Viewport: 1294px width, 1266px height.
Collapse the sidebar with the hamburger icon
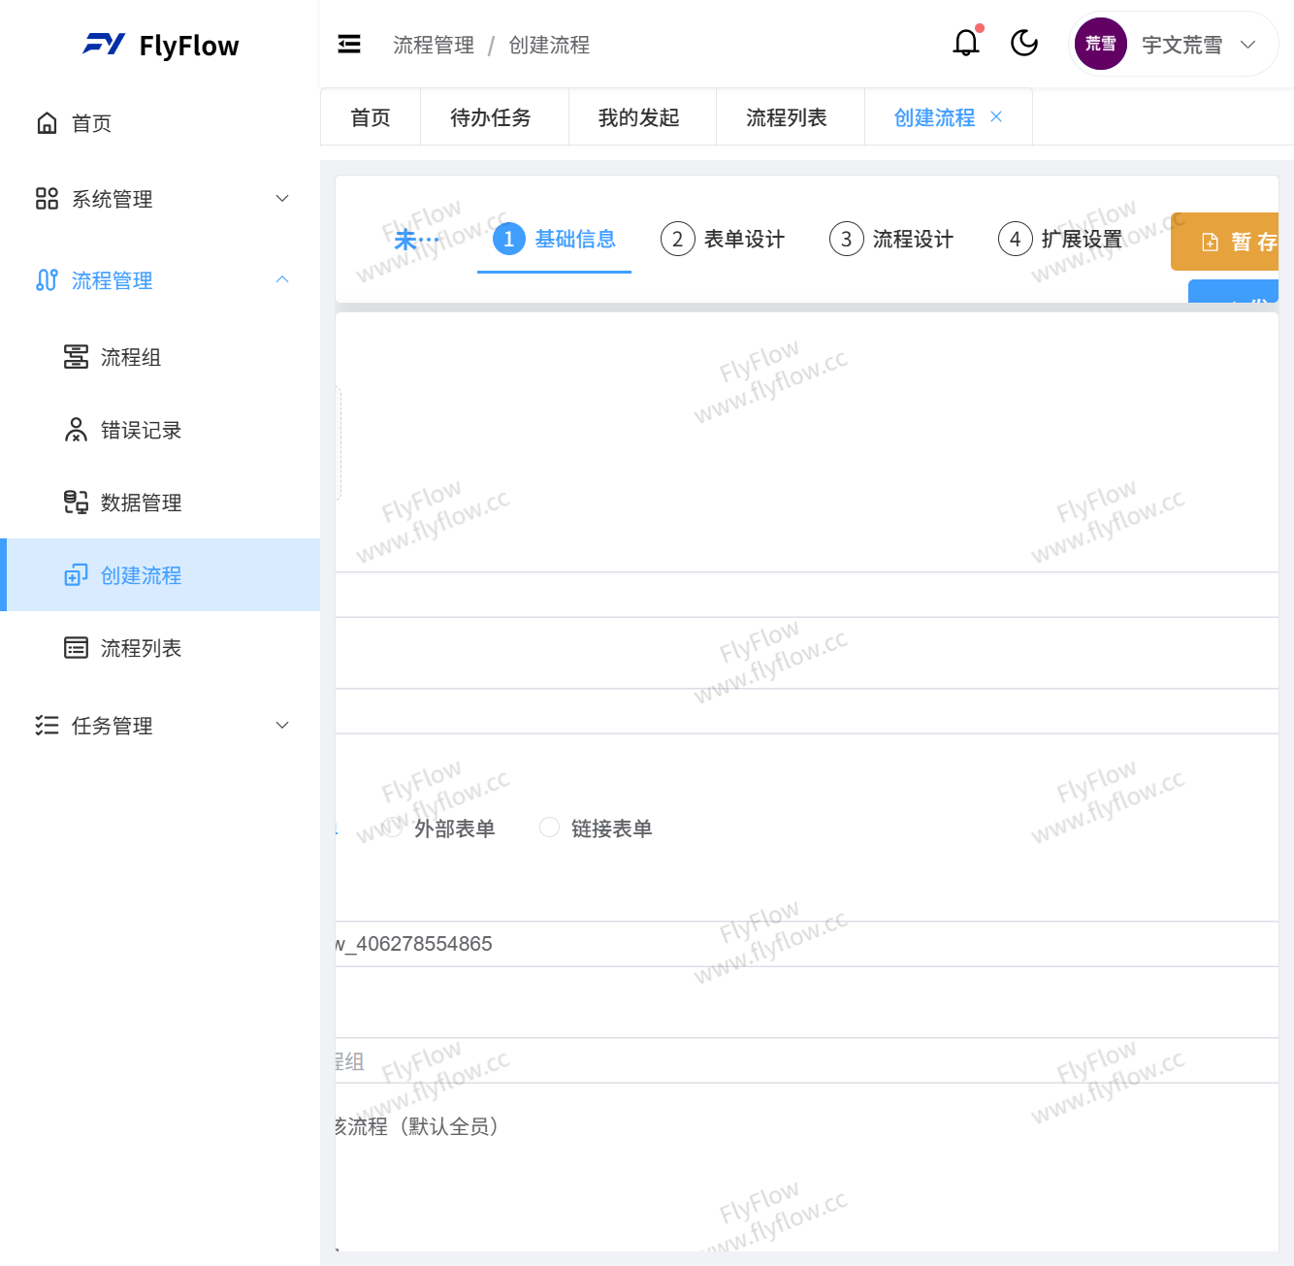tap(349, 45)
